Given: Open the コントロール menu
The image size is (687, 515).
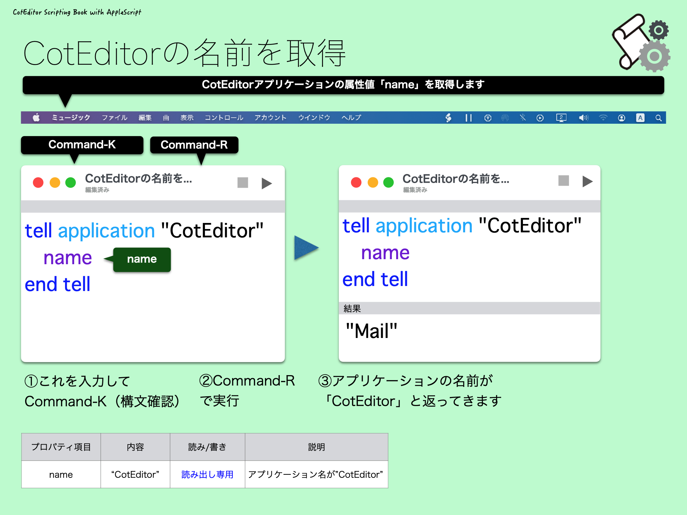Looking at the screenshot, I should [x=224, y=118].
